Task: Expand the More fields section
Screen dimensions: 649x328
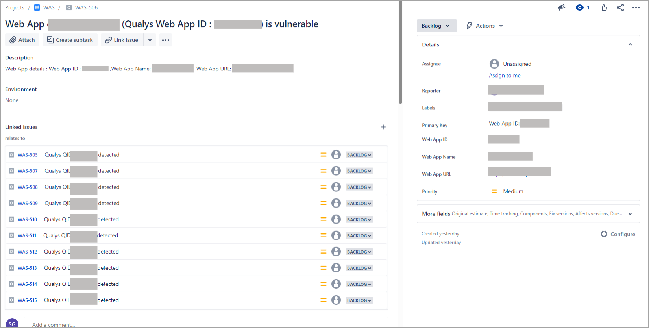Action: 528,214
